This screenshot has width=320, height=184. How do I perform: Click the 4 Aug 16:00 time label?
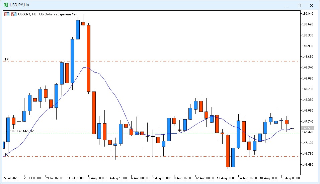click(x=118, y=178)
